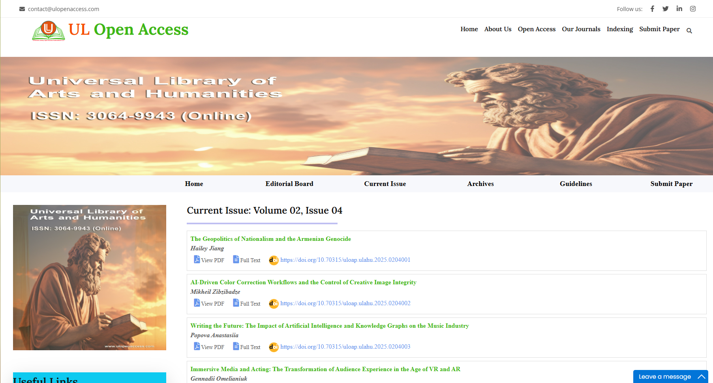This screenshot has width=713, height=383.
Task: Open Immersive Media and Acting article
Action: click(325, 369)
